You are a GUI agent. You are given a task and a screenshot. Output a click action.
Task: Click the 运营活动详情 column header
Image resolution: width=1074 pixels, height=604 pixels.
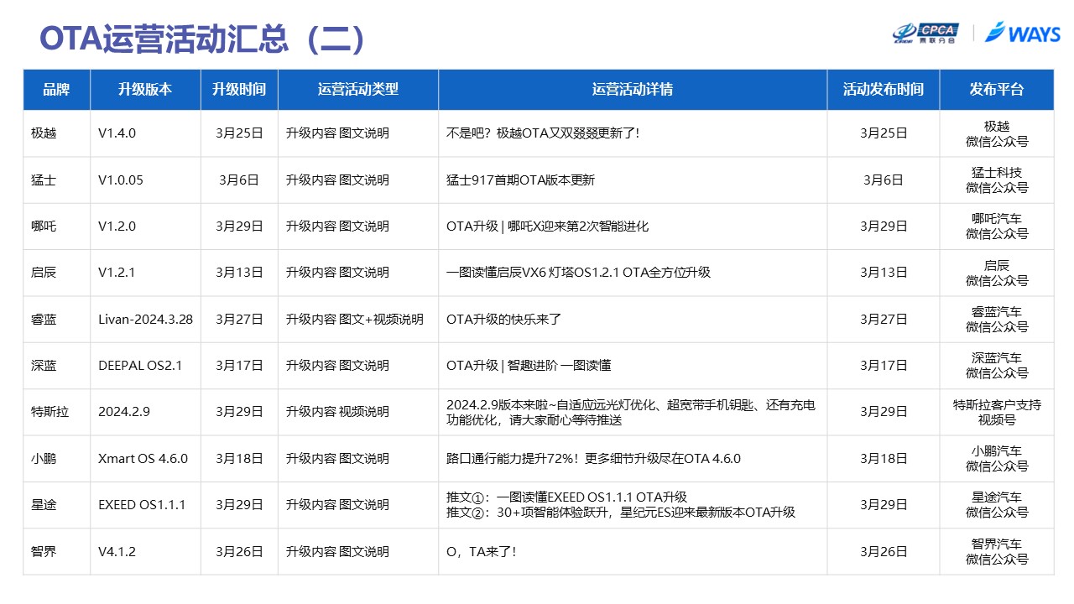pyautogui.click(x=633, y=90)
